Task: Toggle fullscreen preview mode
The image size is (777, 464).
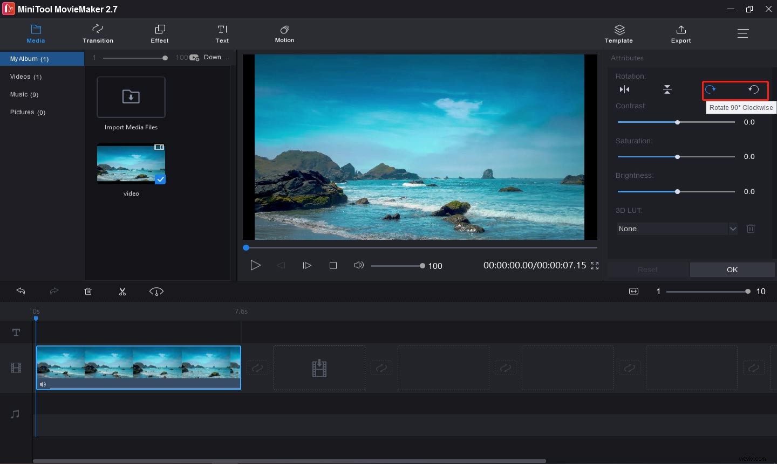Action: (595, 265)
